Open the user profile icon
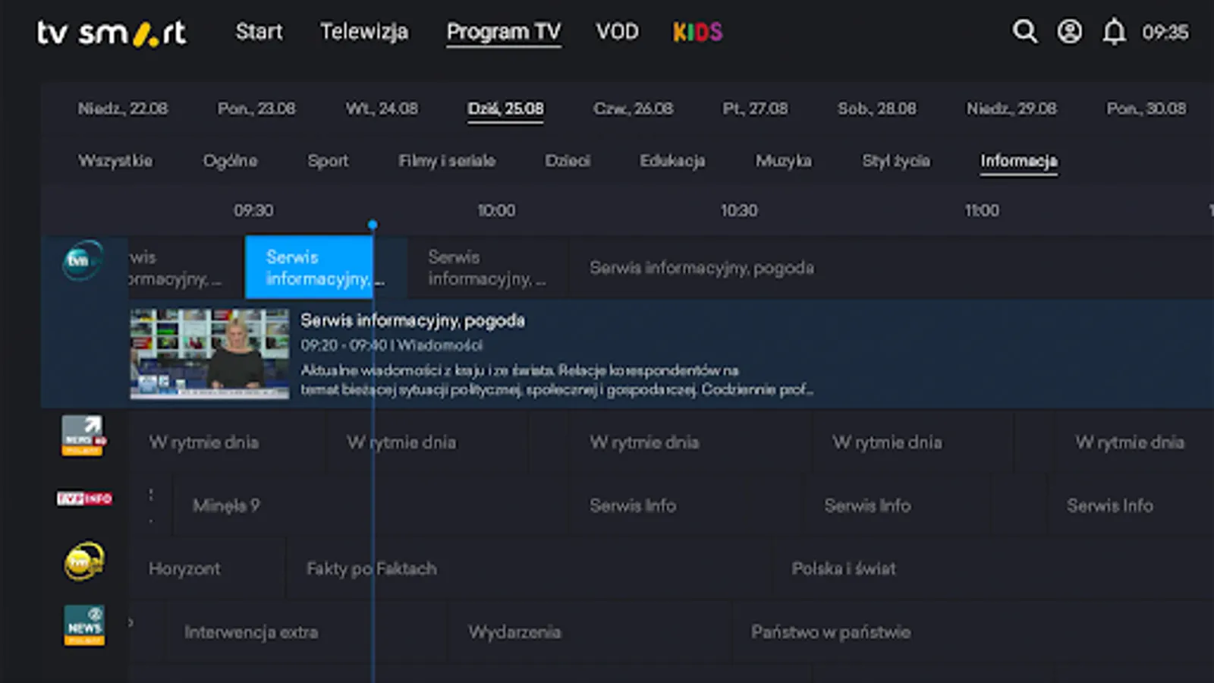This screenshot has width=1214, height=683. pos(1070,32)
